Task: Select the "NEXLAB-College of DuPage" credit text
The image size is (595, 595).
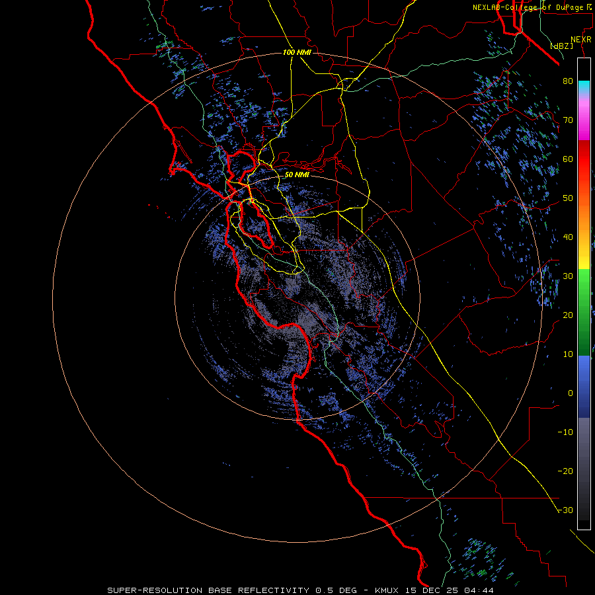Action: (528, 7)
